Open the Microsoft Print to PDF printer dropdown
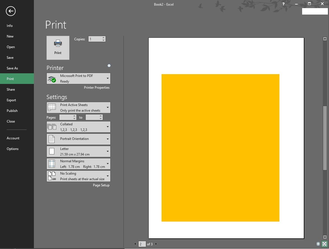This screenshot has height=249, width=329. (x=78, y=79)
